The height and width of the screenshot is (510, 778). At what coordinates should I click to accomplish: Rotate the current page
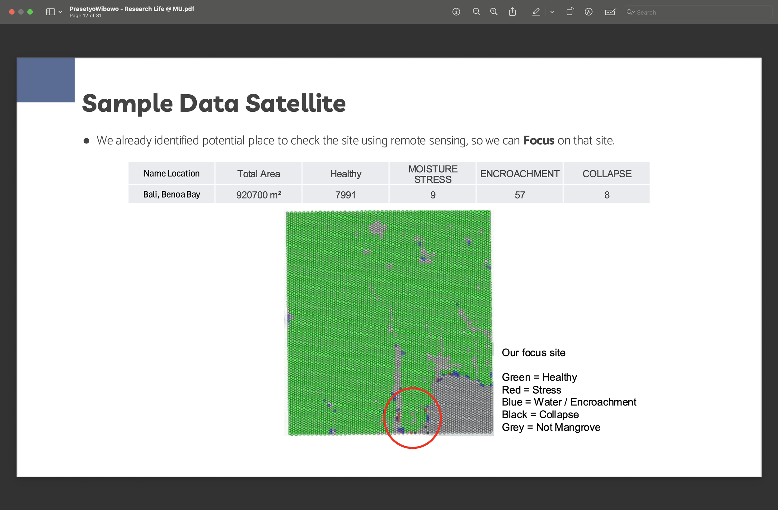tap(570, 12)
